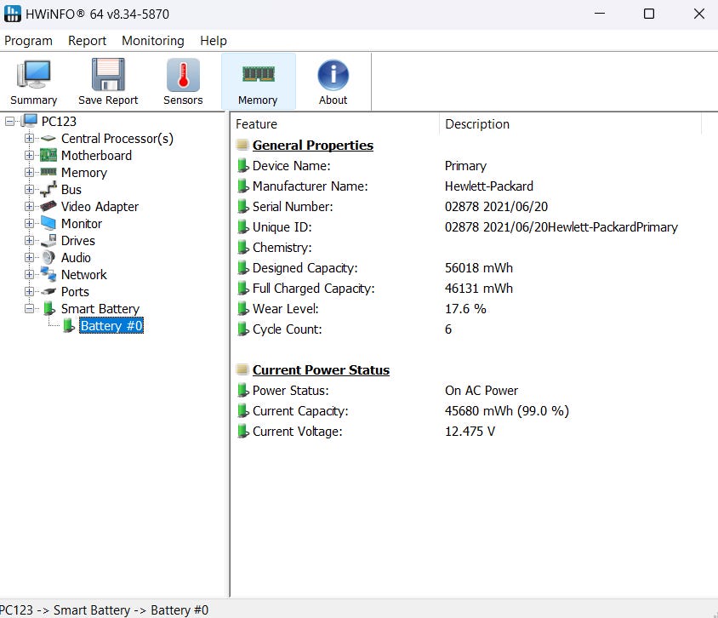The height and width of the screenshot is (618, 718).
Task: Select Battery #0 in the tree
Action: click(111, 326)
